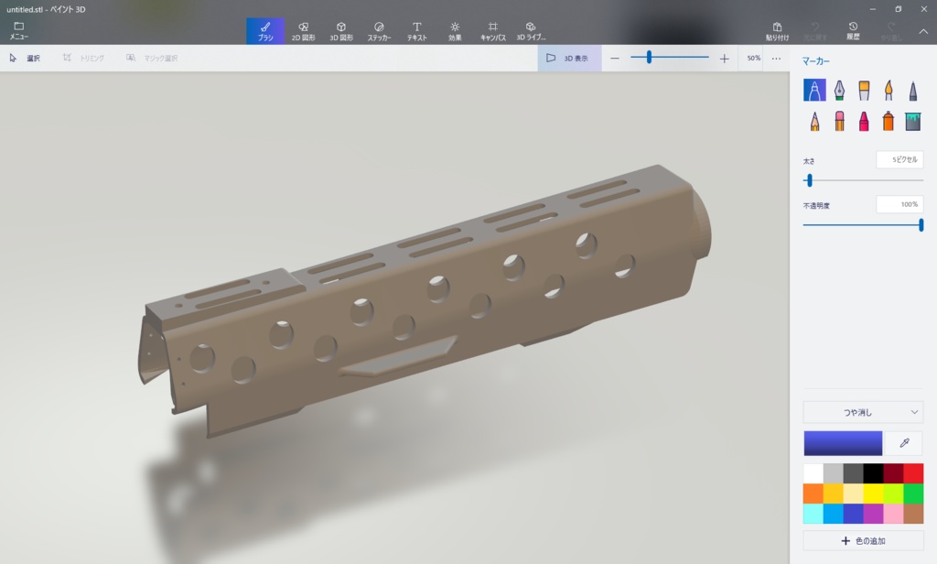Choose the amber gold color swatch
Image resolution: width=937 pixels, height=564 pixels.
(833, 493)
